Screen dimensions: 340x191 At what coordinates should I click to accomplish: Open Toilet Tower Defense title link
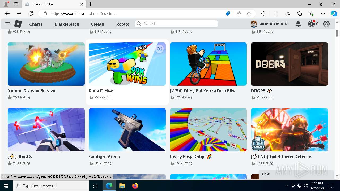(x=281, y=157)
